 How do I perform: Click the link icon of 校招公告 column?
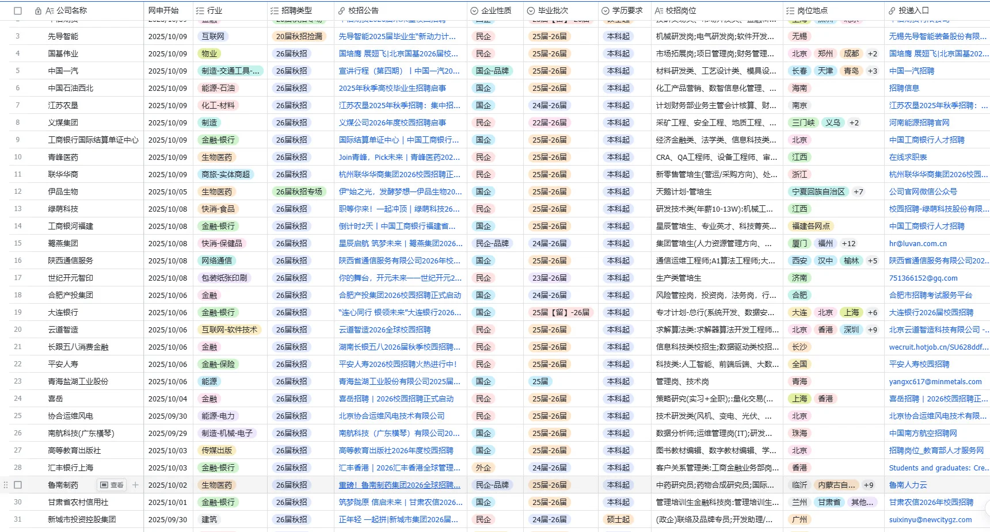click(x=341, y=10)
